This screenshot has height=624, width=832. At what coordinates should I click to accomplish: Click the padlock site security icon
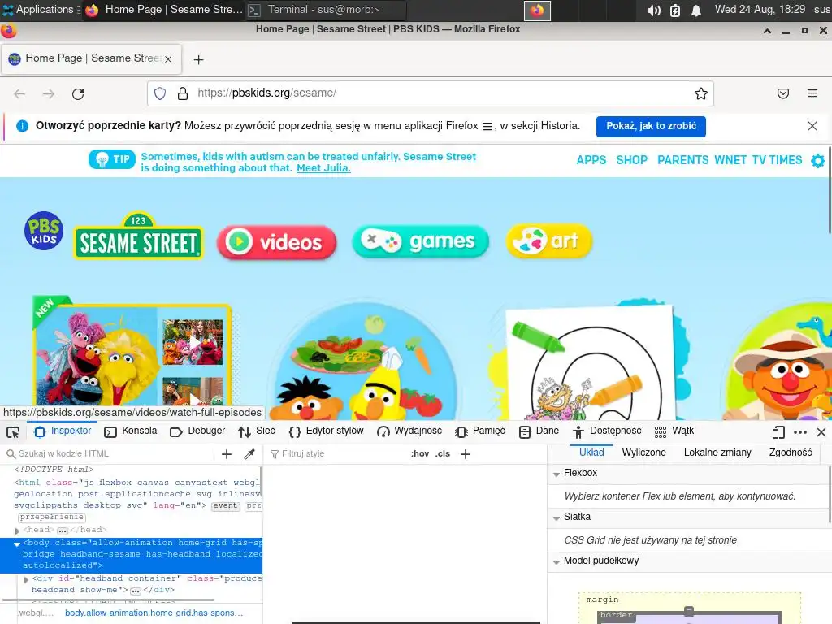click(183, 94)
